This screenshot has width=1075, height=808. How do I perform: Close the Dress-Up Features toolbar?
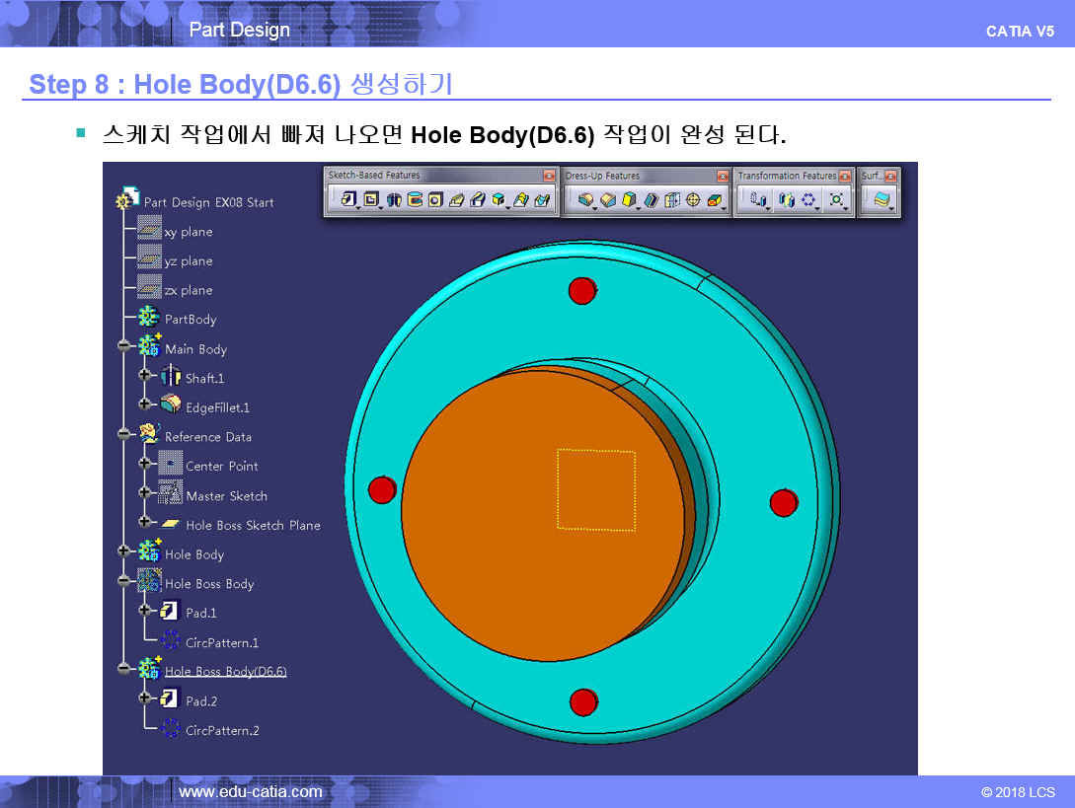724,176
